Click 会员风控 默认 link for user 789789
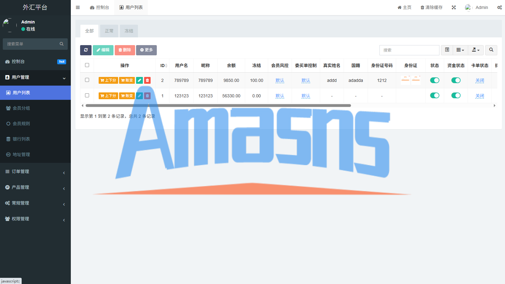505x284 pixels. [x=280, y=80]
